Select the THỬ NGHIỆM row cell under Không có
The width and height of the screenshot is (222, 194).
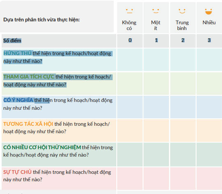130,155
